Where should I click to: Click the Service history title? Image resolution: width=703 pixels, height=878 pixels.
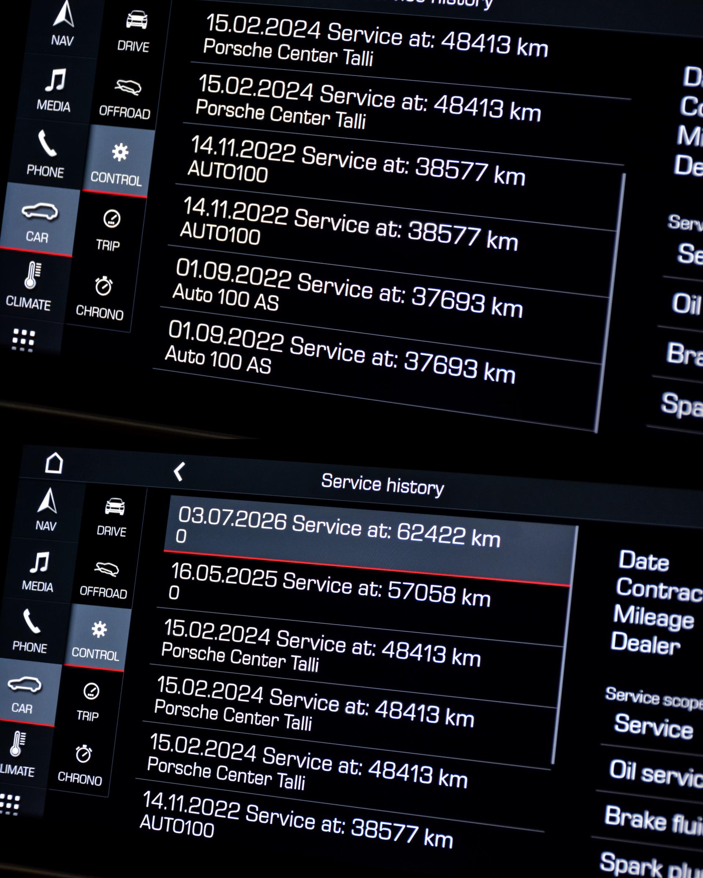pyautogui.click(x=383, y=485)
